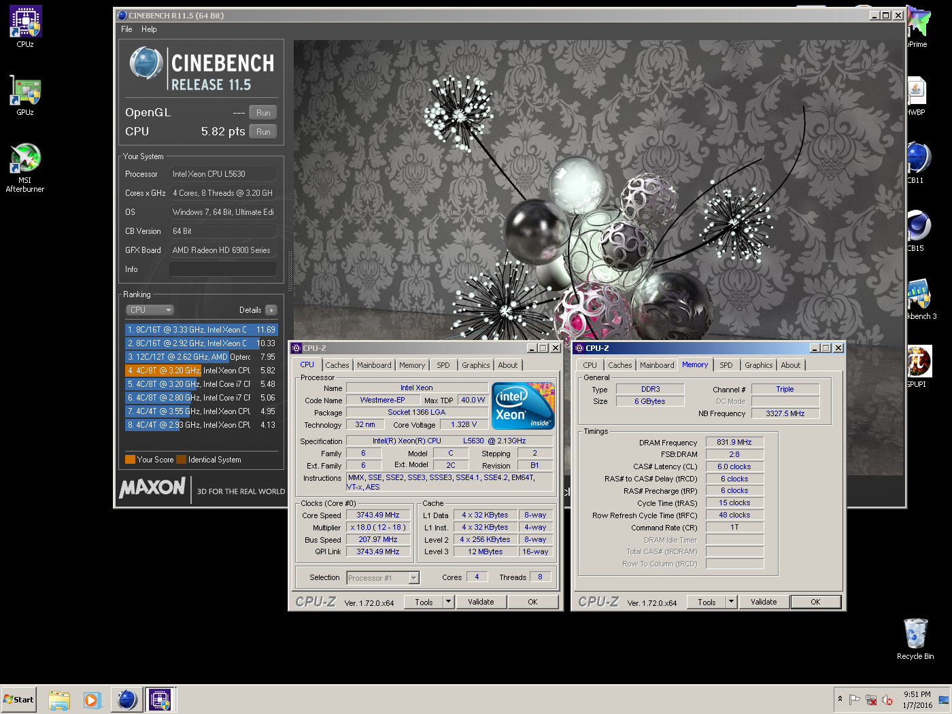Select ranking row 3 12C/12T AMD Opteron
The image size is (952, 714).
click(x=201, y=357)
